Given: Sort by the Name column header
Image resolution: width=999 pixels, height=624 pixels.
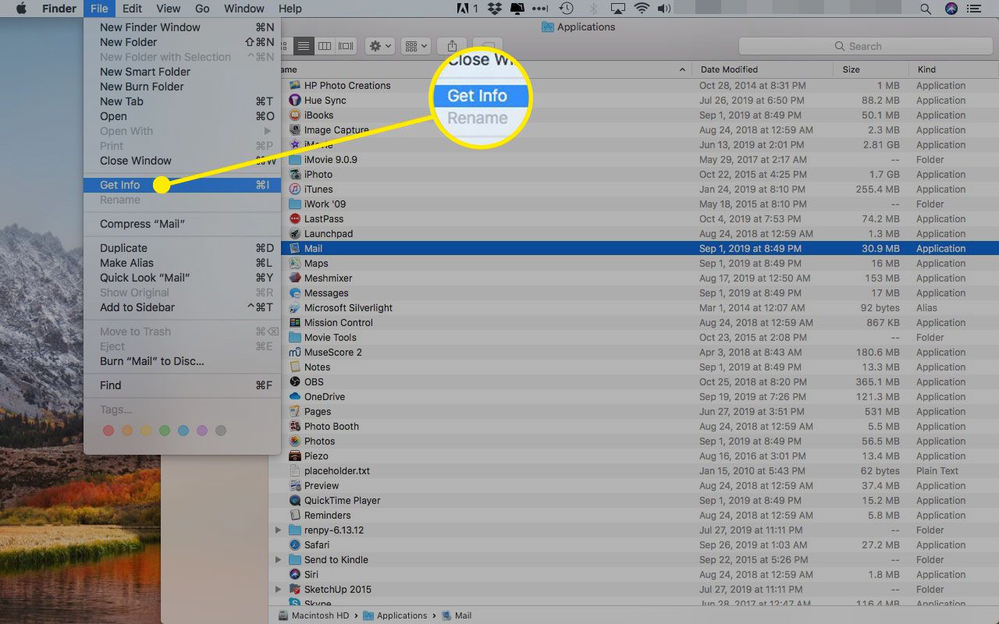Looking at the screenshot, I should click(x=480, y=69).
